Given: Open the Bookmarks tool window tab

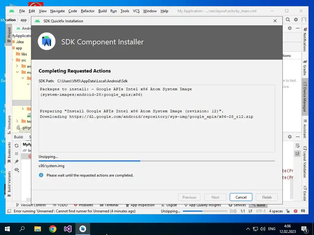Looking at the screenshot, I should (x=9, y=153).
